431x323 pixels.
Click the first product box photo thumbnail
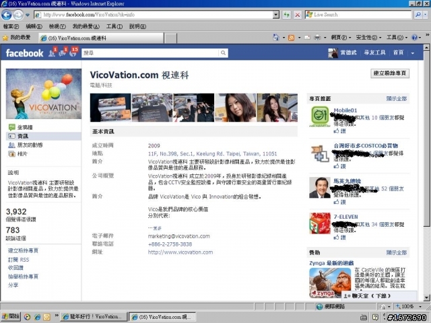pyautogui.click(x=110, y=108)
